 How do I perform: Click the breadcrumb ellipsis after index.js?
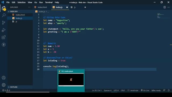pyautogui.click(x=48, y=12)
